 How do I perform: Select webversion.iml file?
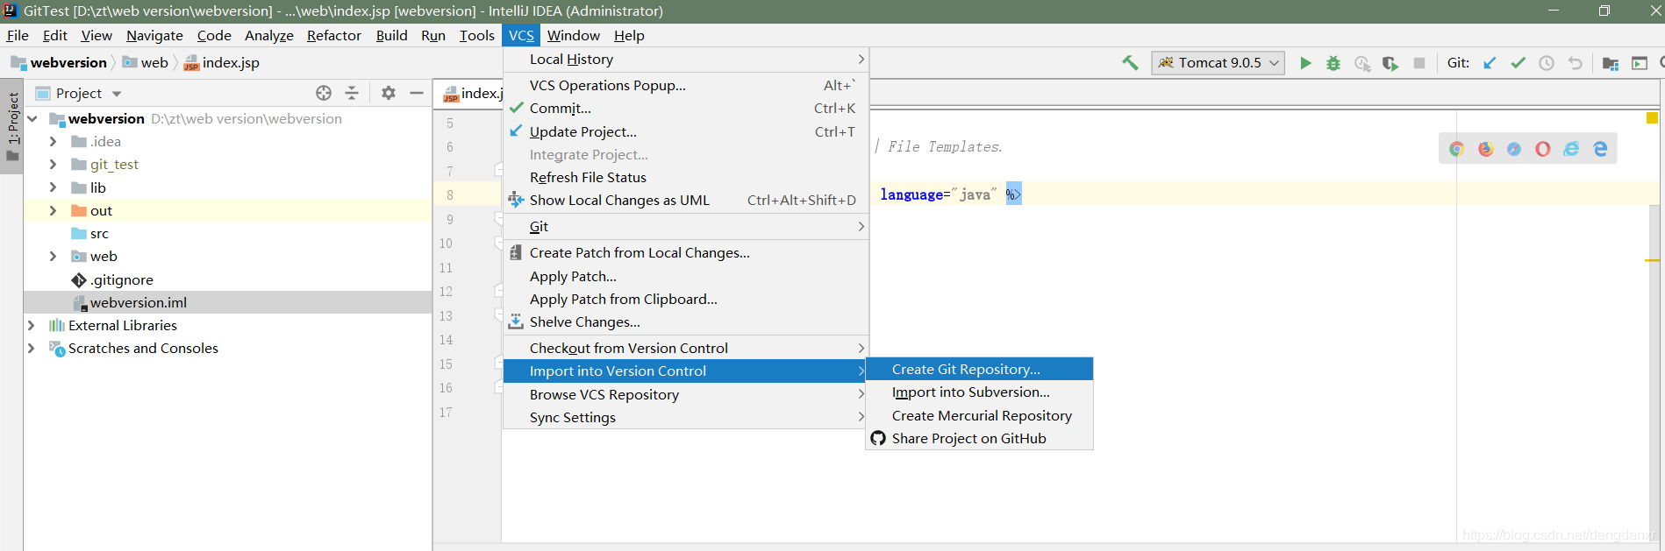[x=129, y=303]
